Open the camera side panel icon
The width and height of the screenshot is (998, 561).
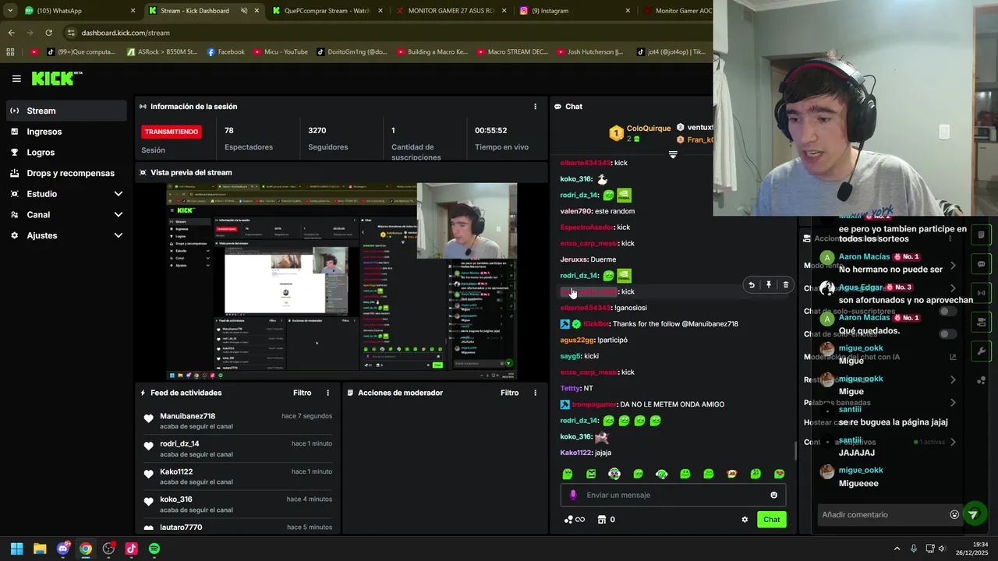pos(981,322)
